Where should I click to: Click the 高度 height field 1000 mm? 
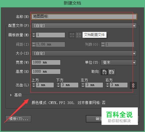tap(46, 71)
